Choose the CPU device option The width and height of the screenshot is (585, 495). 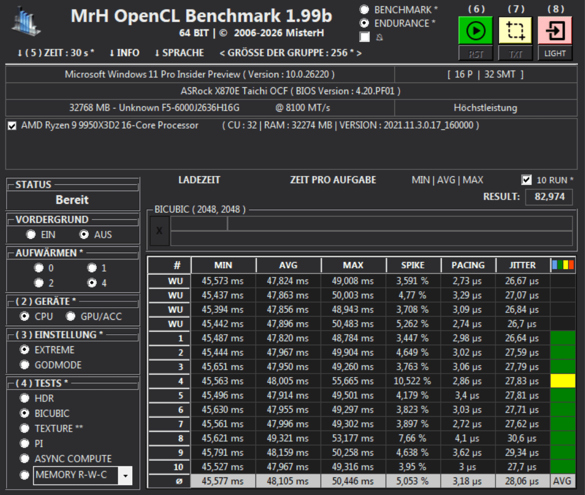(25, 316)
